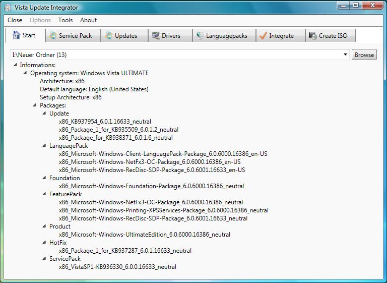387x283 pixels.
Task: Click the Languagepacks tab icon
Action: [200, 36]
